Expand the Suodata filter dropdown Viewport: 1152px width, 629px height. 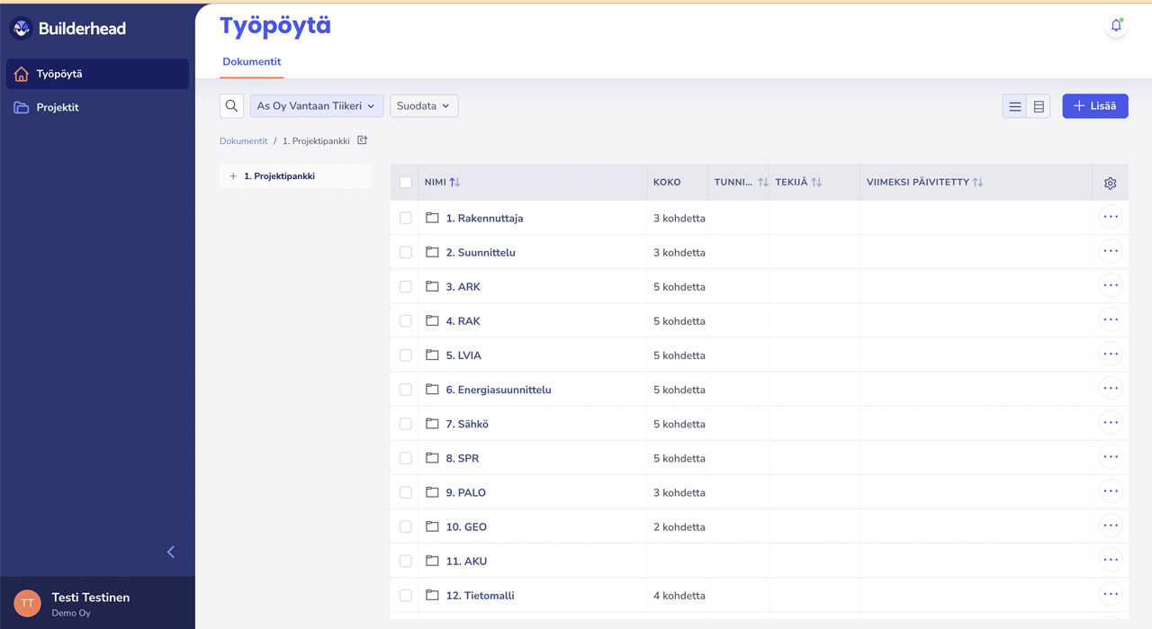tap(424, 106)
